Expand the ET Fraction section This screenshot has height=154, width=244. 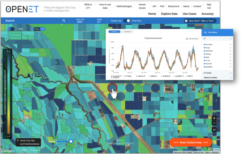217,73
